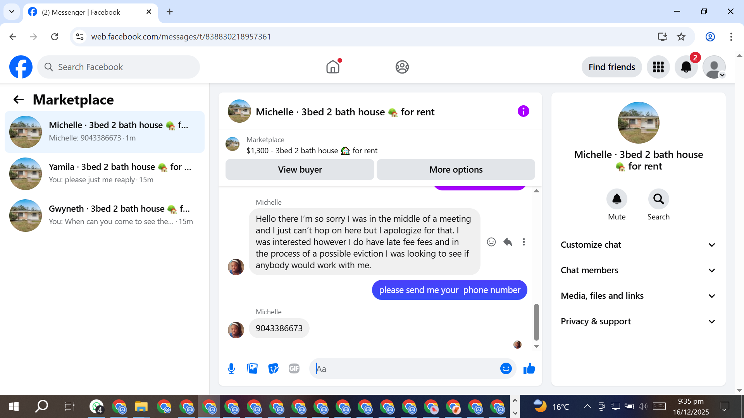Open Michelle's 3bed house conversation
Viewport: 744px width, 418px height.
click(105, 132)
